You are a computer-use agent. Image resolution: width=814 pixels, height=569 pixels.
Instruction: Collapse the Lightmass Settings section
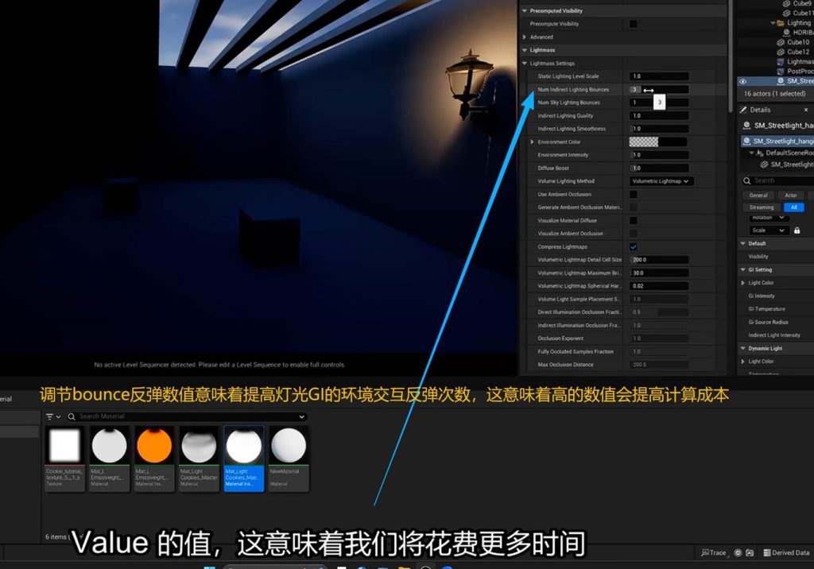pyautogui.click(x=525, y=64)
